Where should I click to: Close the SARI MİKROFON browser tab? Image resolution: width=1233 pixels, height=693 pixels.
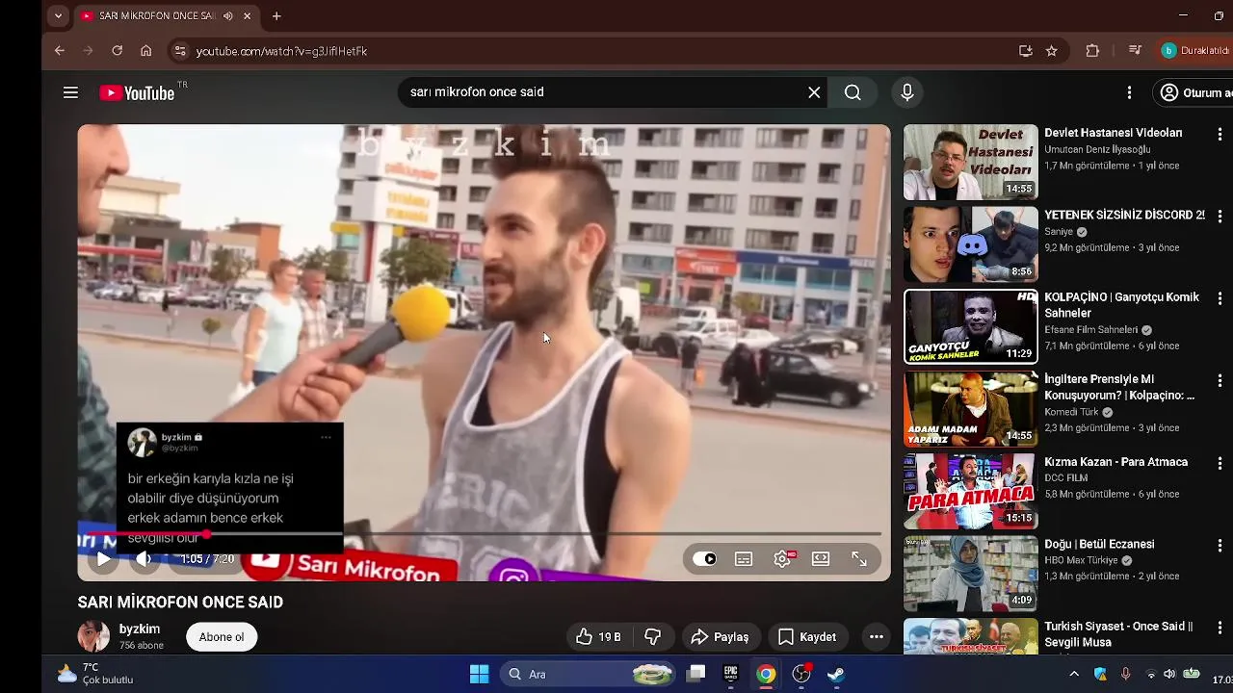point(248,16)
